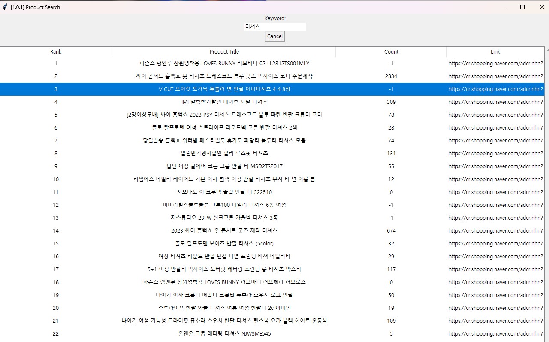The height and width of the screenshot is (342, 549).
Task: Click the Link column header
Action: 495,52
